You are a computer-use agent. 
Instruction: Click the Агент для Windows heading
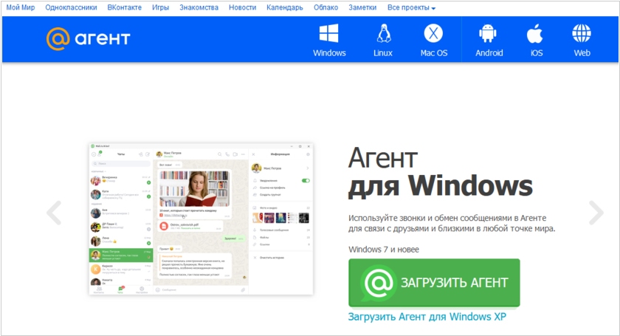pos(440,172)
